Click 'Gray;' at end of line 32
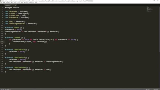The height and width of the screenshot is (90, 160). [x=48, y=70]
